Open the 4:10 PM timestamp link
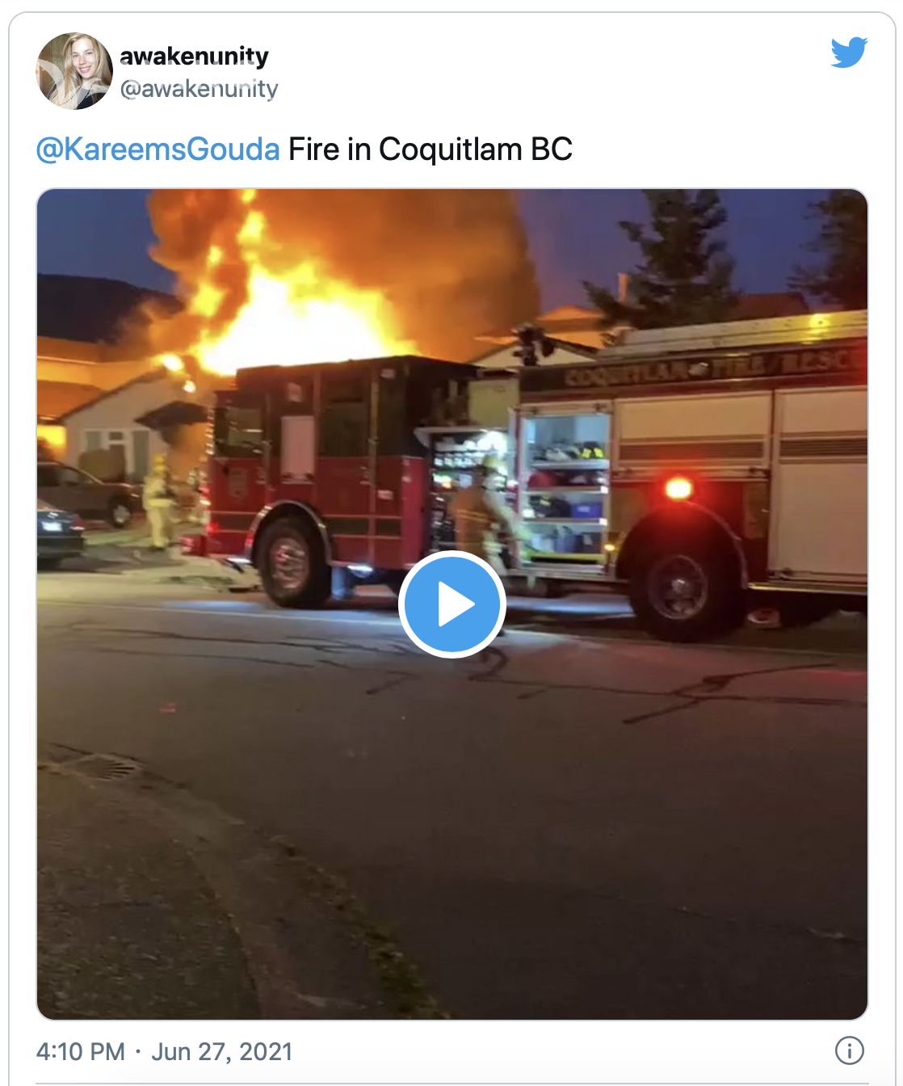 pyautogui.click(x=81, y=1051)
